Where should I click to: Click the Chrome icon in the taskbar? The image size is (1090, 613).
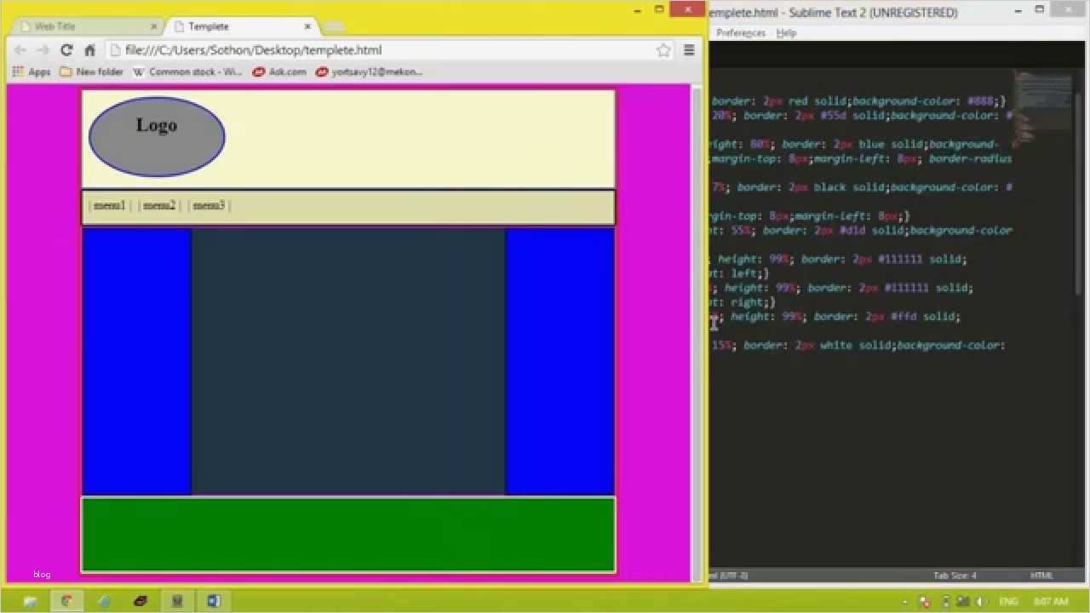click(66, 601)
